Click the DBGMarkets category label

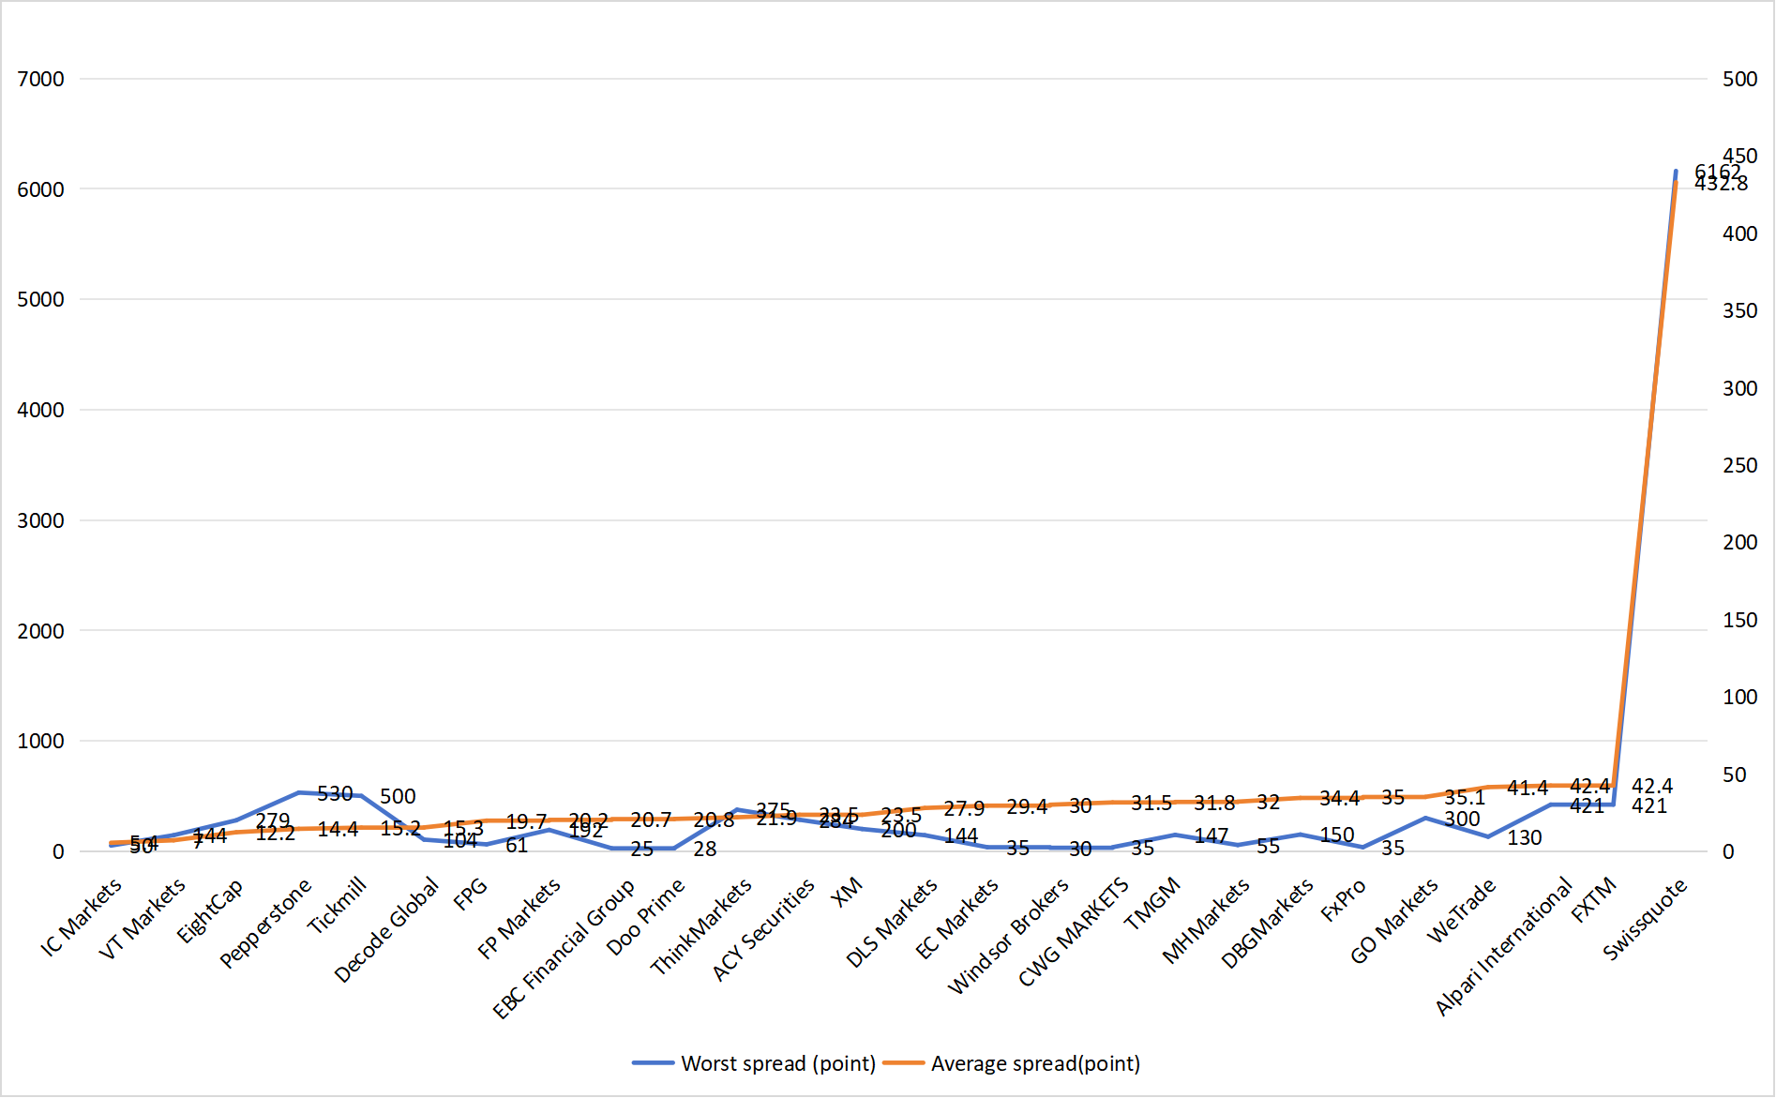pos(1267,924)
